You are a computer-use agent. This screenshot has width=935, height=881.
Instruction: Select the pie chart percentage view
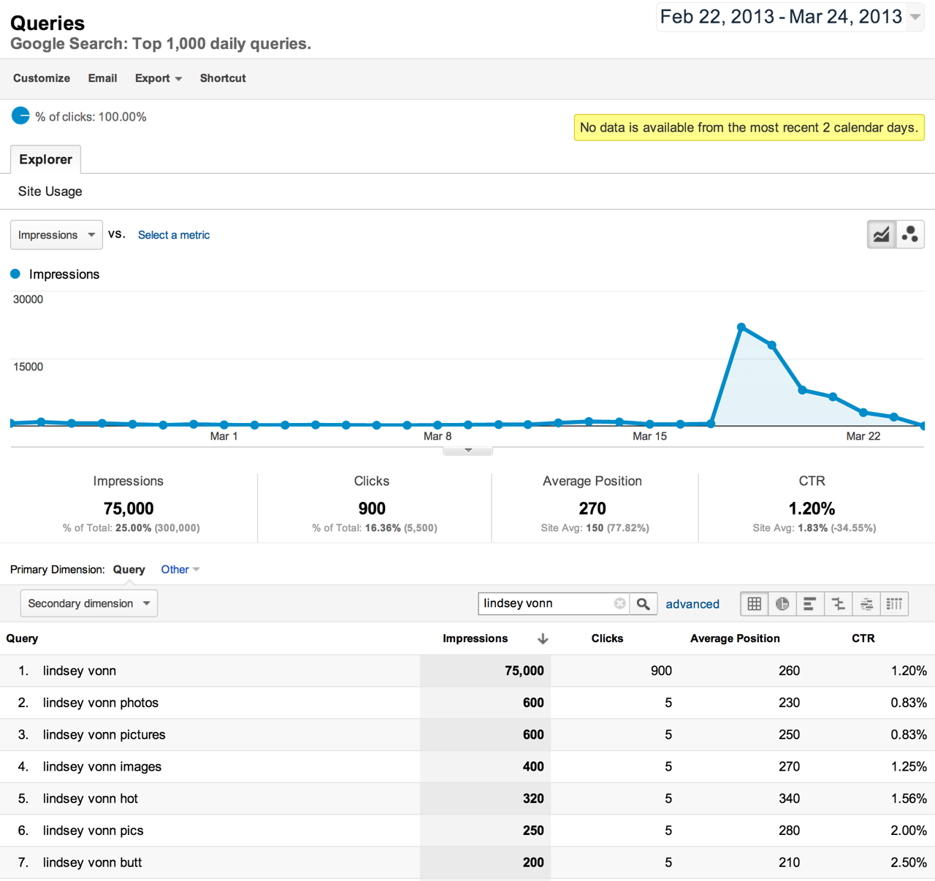(x=782, y=603)
